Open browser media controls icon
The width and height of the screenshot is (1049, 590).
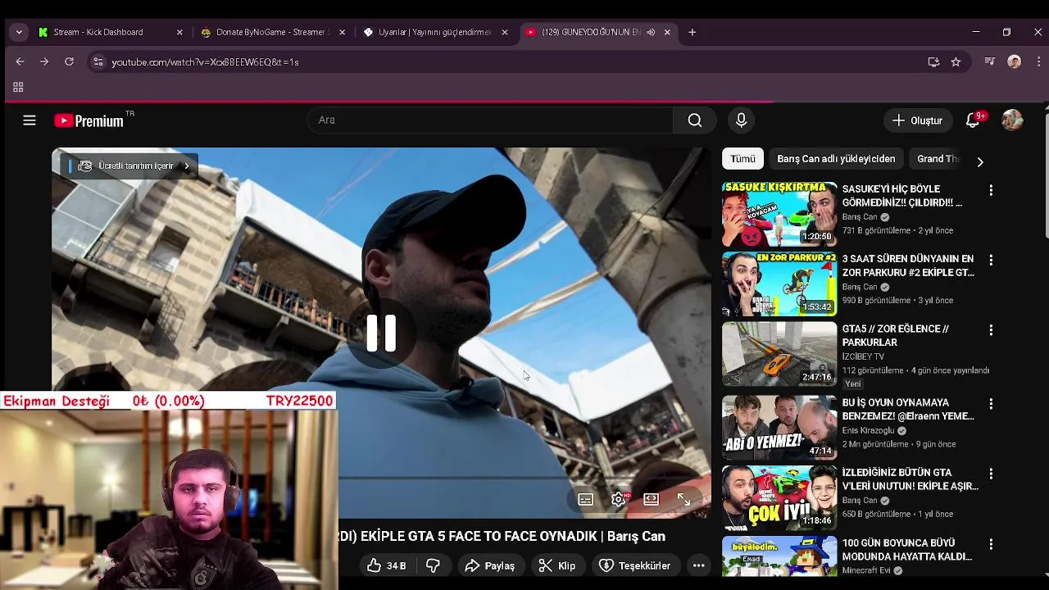point(990,61)
